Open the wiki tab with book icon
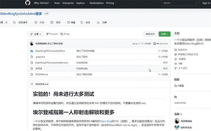Viewport: 211px width, 131px height. 71,22
